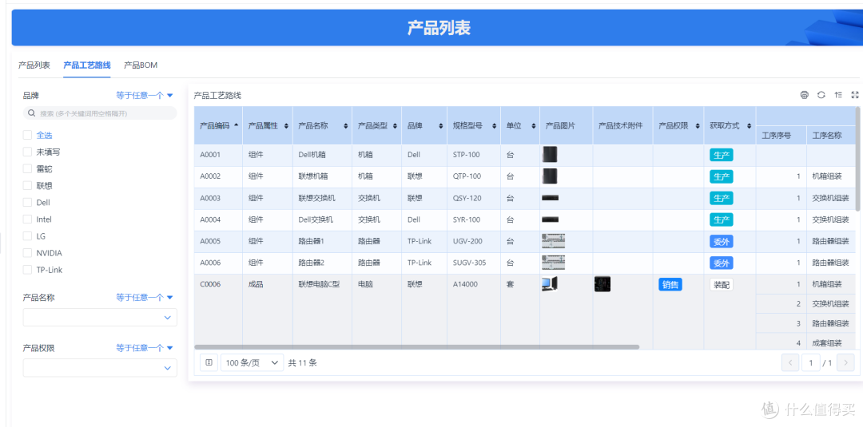Check the LG brand checkbox
This screenshot has height=427, width=863.
pyautogui.click(x=27, y=236)
